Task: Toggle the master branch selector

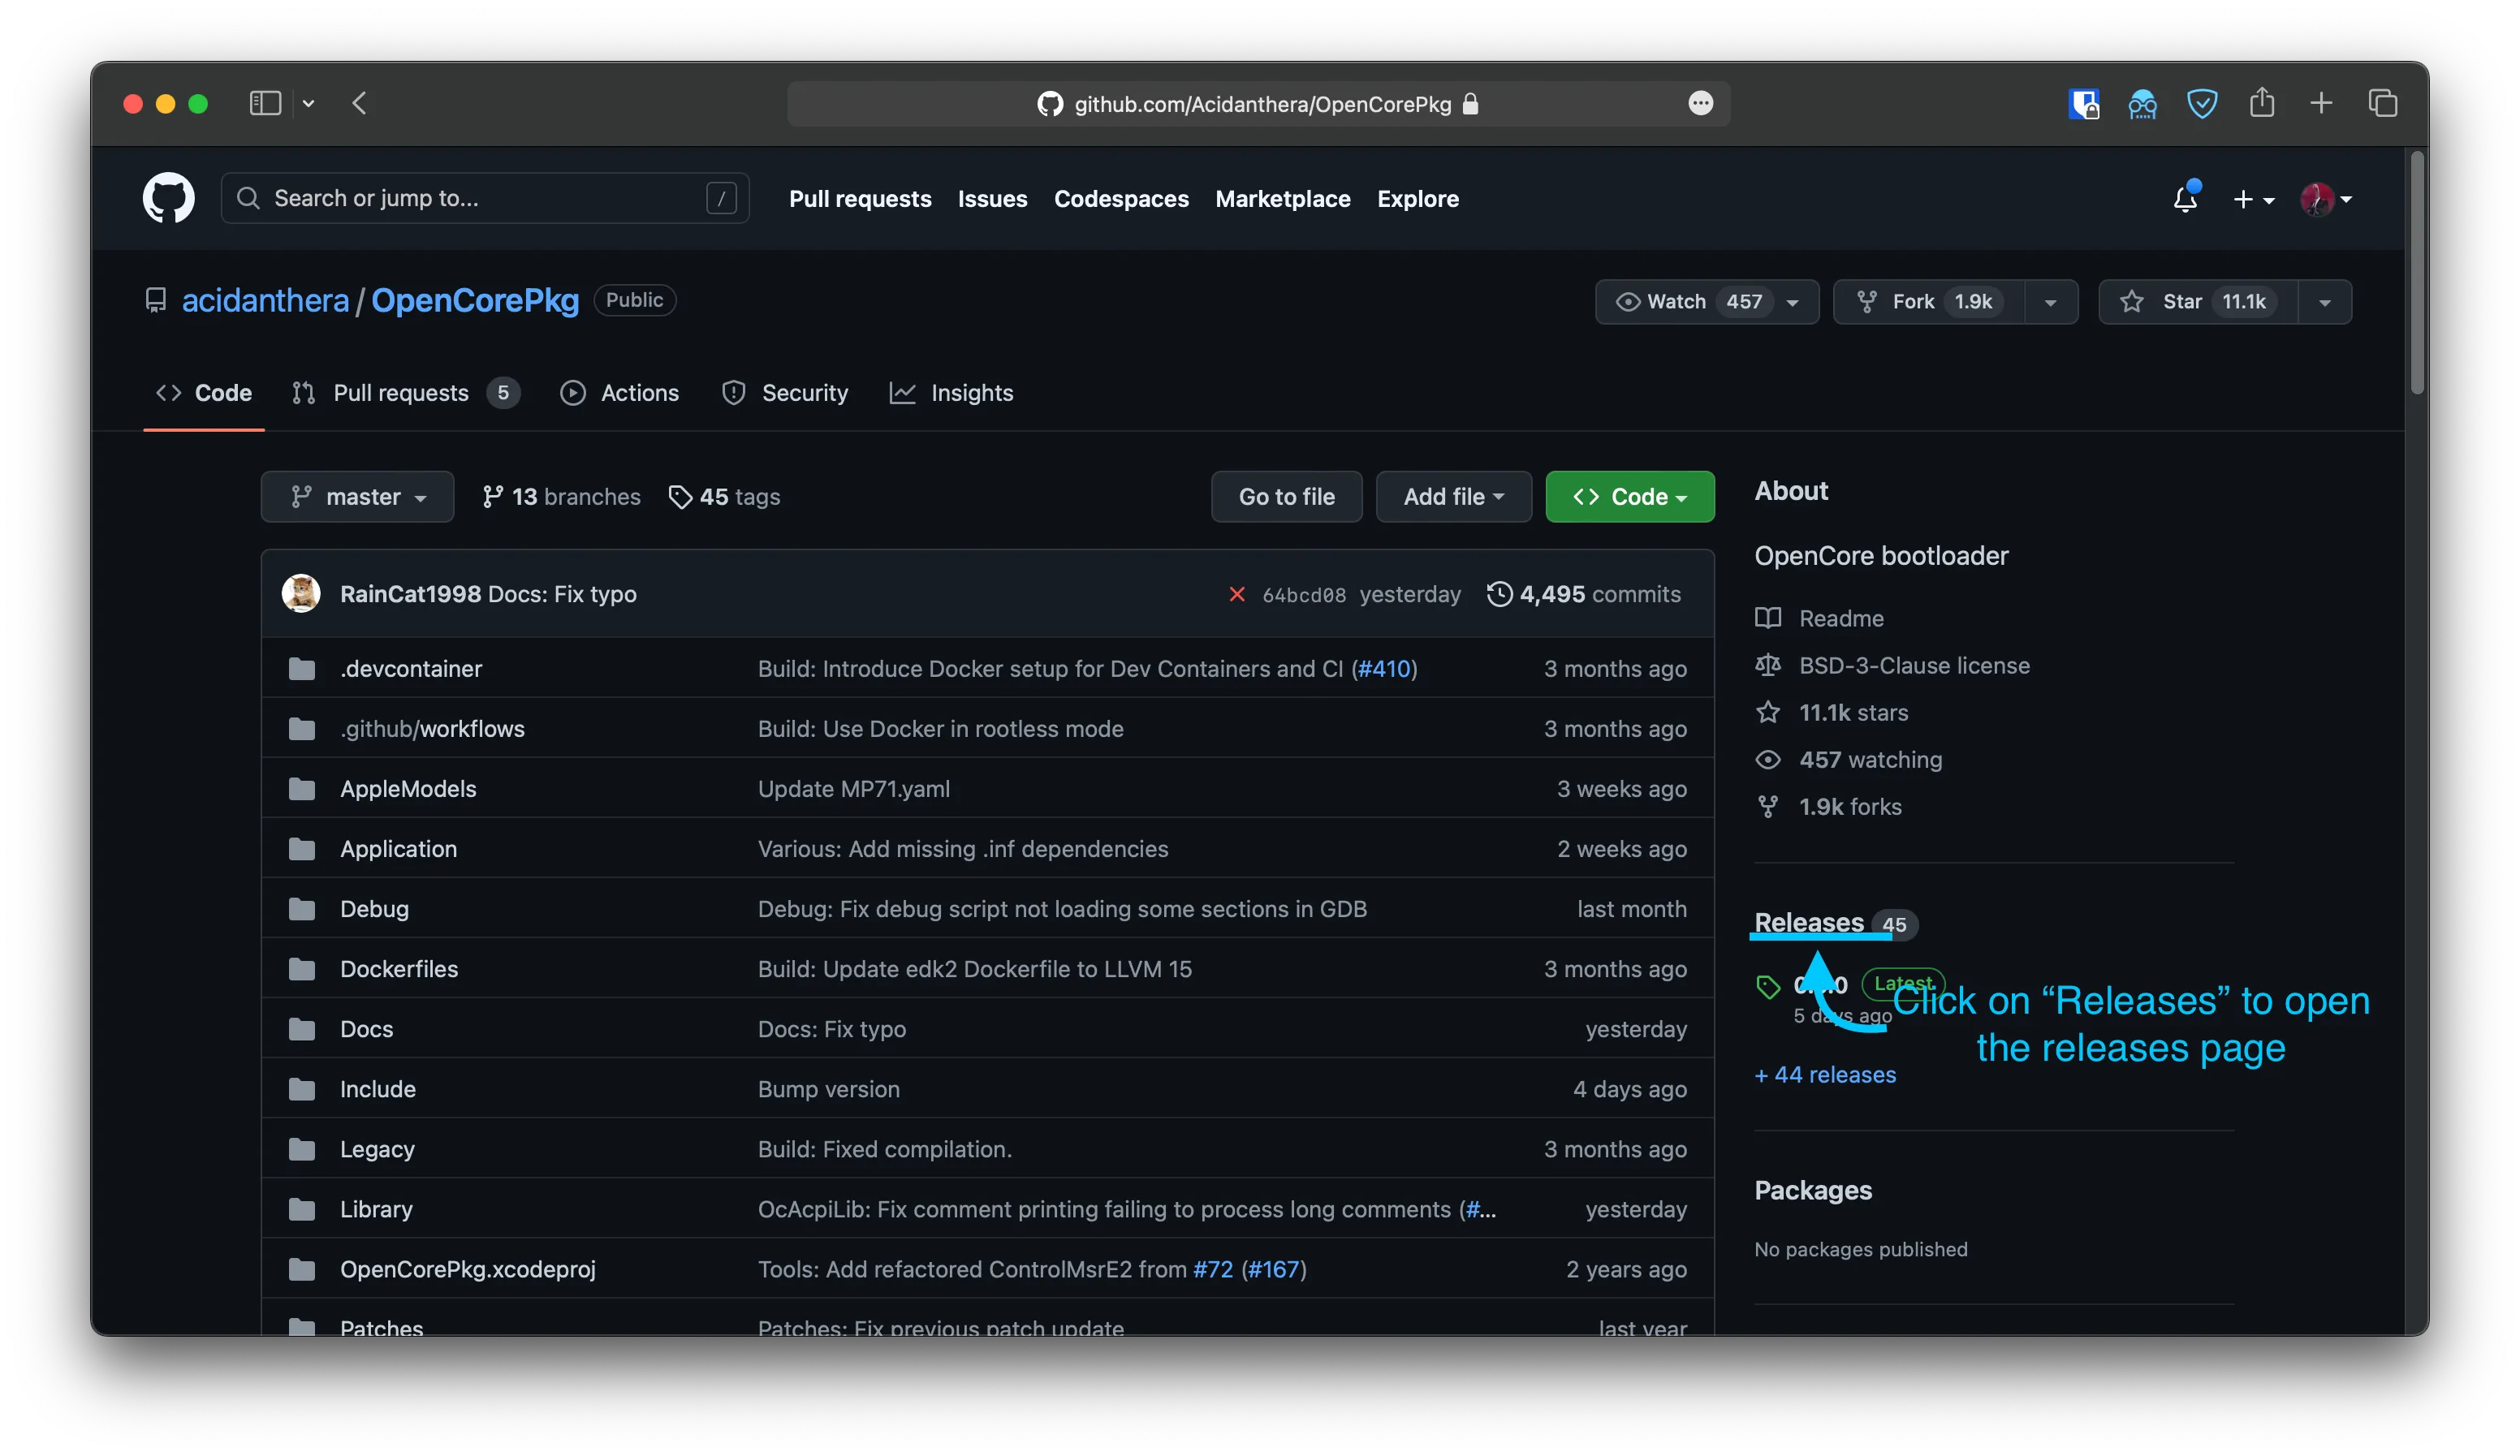Action: pos(357,496)
